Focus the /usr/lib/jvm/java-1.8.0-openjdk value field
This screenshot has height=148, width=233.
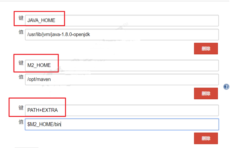[122, 34]
